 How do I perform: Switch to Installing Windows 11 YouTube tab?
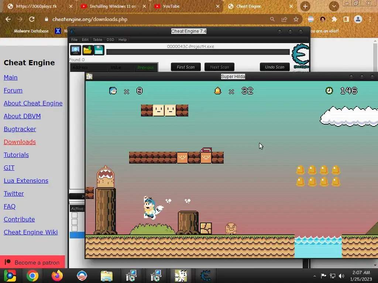(x=113, y=6)
